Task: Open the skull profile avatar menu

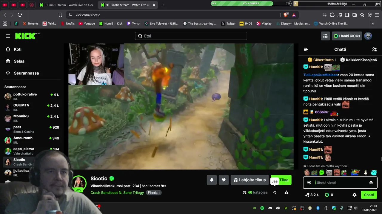Action: point(368,36)
